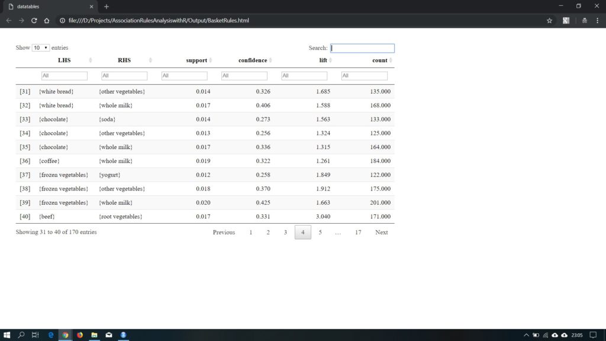Open File Explorer from the taskbar
Screen dimensions: 606x341
pyautogui.click(x=94, y=334)
